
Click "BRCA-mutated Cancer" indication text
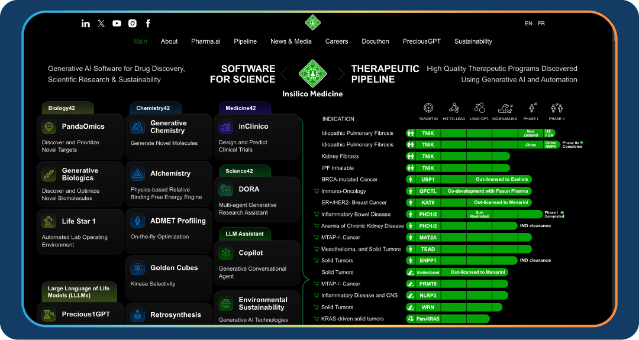350,180
